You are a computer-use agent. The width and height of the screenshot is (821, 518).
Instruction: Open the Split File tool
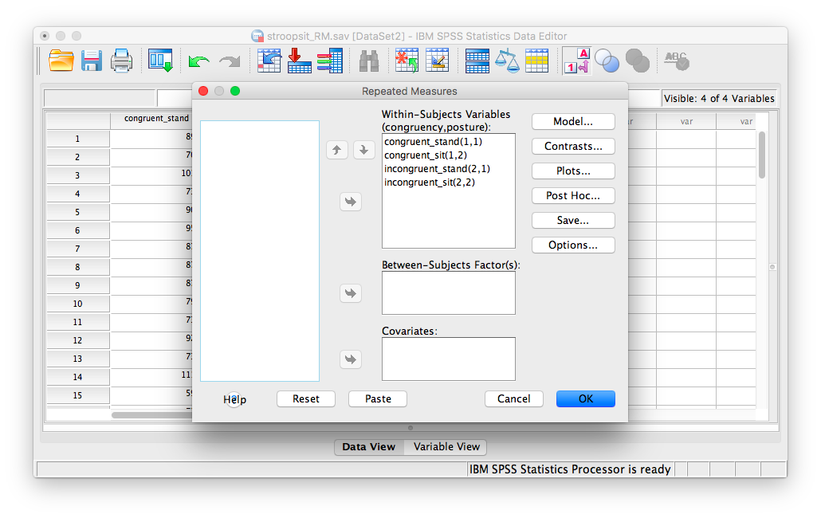pos(477,61)
